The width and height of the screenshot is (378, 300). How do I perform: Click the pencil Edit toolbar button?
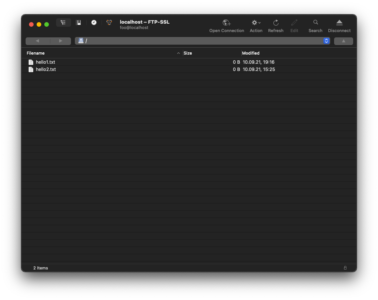294,23
